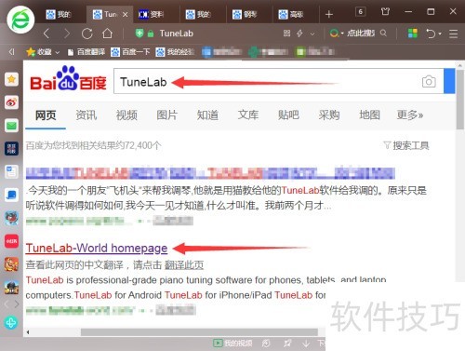
Task: Open 我的视频 in the status bar
Action: [x=232, y=343]
